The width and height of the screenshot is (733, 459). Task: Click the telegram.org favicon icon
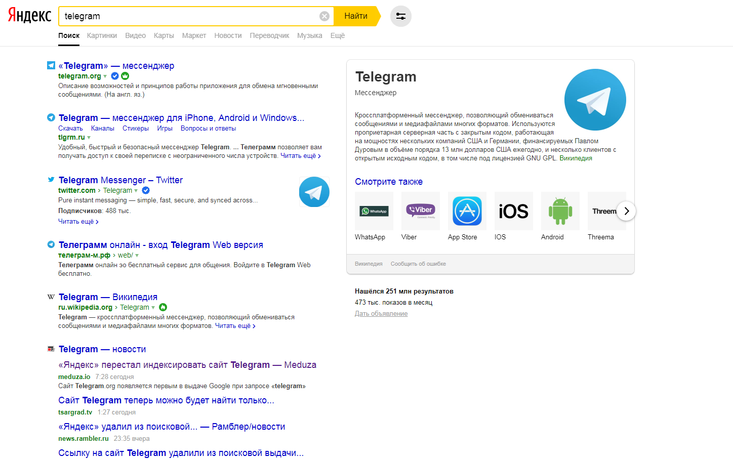(51, 65)
